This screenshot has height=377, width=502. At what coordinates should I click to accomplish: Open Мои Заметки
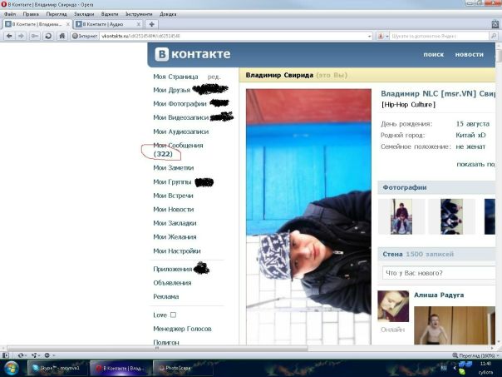pyautogui.click(x=173, y=167)
